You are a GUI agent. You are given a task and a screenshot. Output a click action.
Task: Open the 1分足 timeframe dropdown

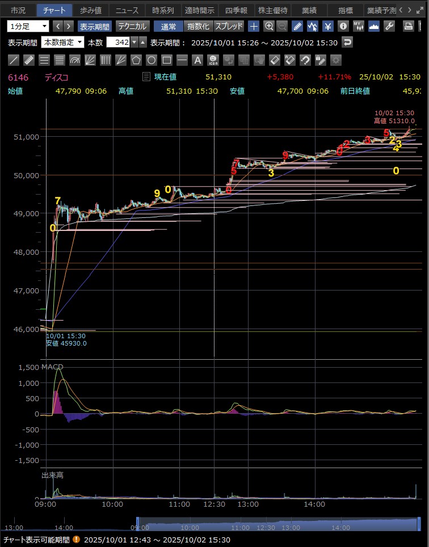28,26
